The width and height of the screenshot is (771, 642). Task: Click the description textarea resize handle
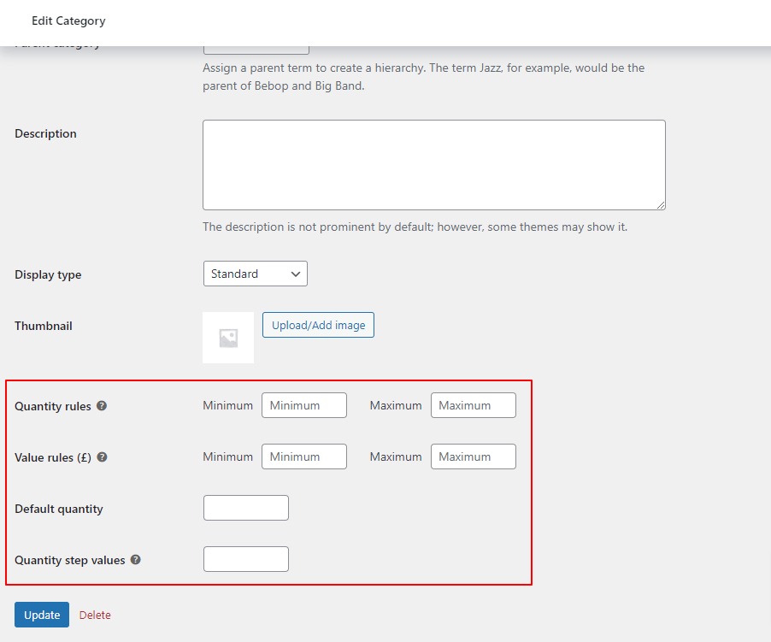[661, 203]
